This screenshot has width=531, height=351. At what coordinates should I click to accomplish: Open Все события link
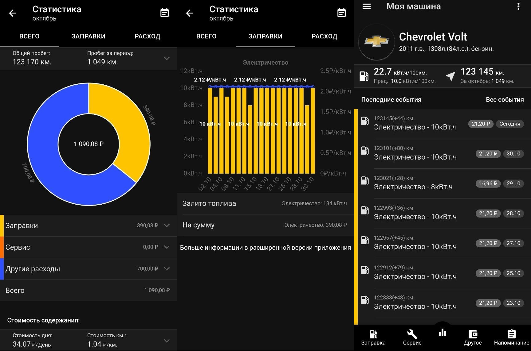pos(505,100)
